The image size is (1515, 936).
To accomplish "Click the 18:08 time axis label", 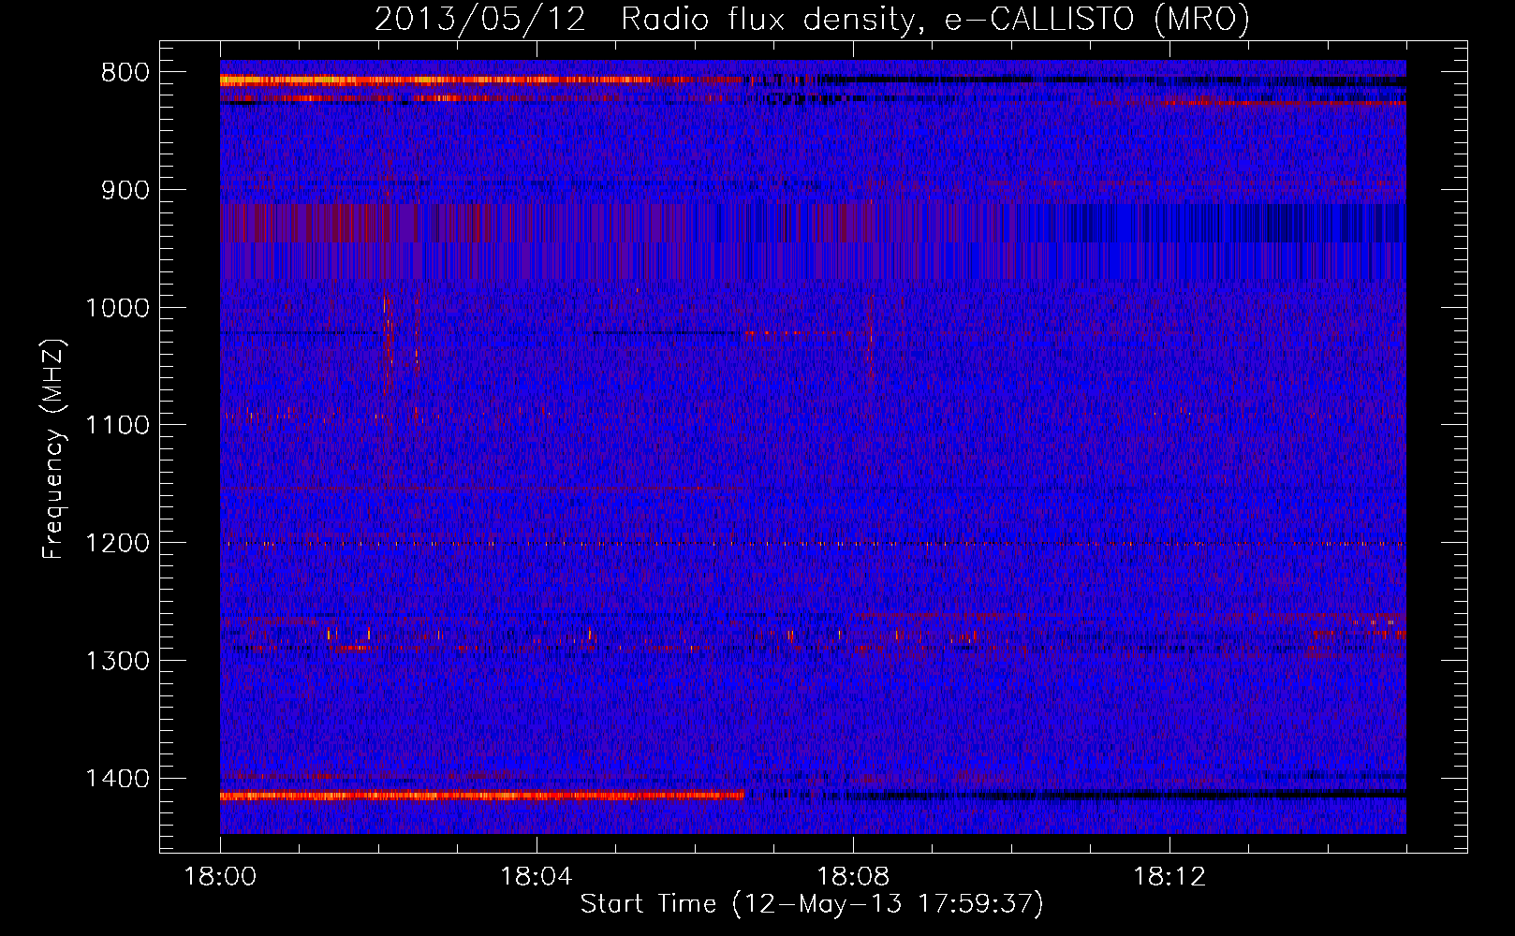I will coord(853,877).
